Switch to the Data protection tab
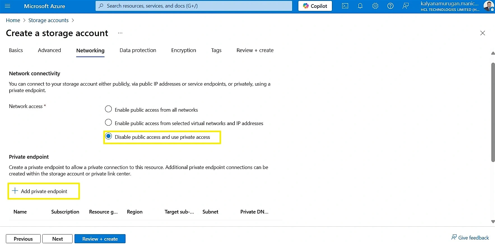This screenshot has width=495, height=244. (138, 50)
